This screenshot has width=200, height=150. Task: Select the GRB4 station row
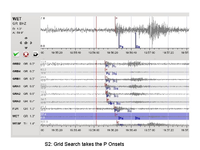(x=101, y=71)
